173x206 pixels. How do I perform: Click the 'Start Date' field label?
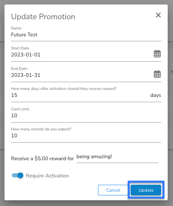pyautogui.click(x=20, y=48)
